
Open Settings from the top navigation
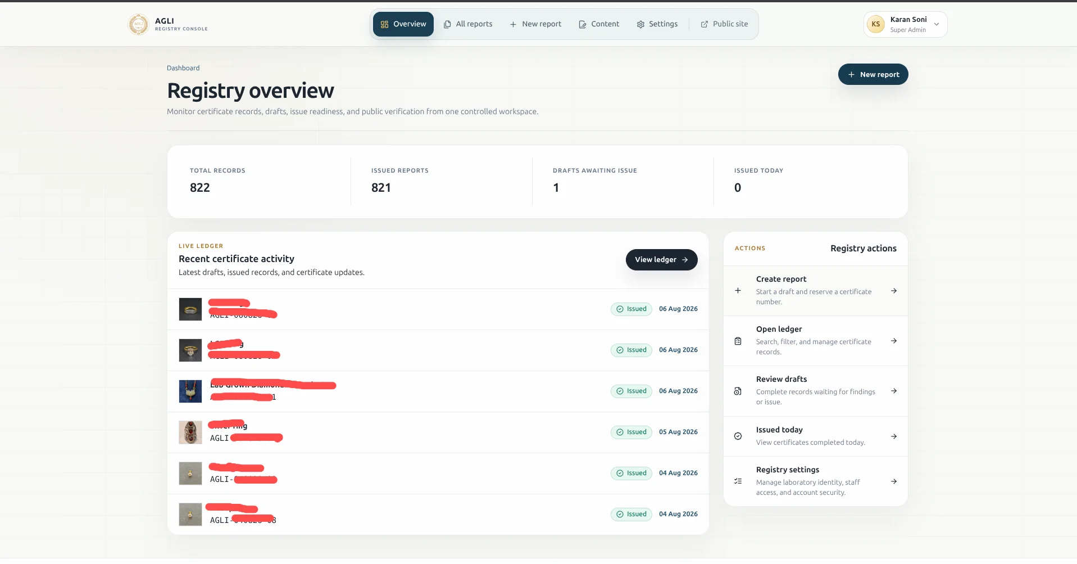[x=657, y=24]
